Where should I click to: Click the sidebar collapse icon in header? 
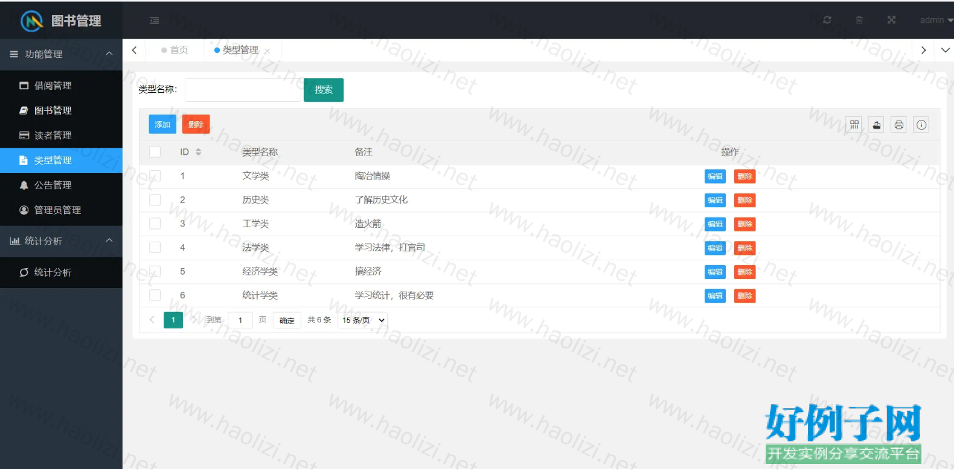[155, 20]
